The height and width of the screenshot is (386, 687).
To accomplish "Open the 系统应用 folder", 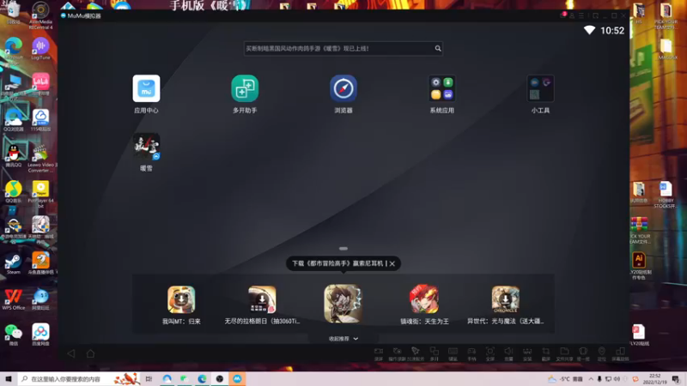I will pos(441,89).
